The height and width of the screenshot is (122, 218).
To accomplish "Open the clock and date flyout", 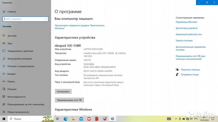I will point(204,119).
